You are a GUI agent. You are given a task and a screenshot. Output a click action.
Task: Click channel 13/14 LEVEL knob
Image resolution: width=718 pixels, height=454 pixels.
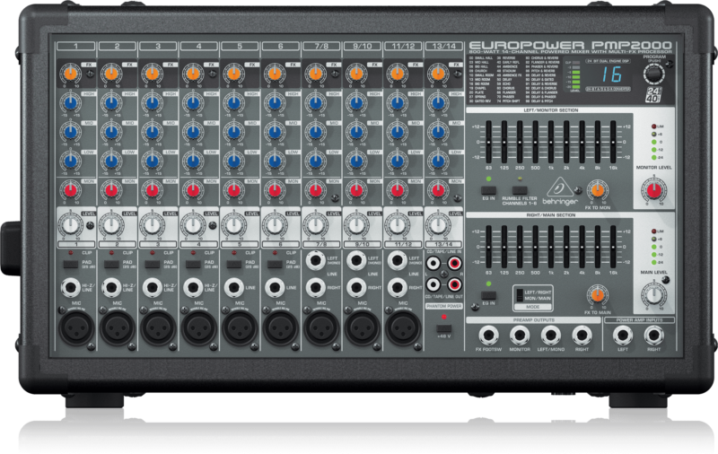point(438,225)
